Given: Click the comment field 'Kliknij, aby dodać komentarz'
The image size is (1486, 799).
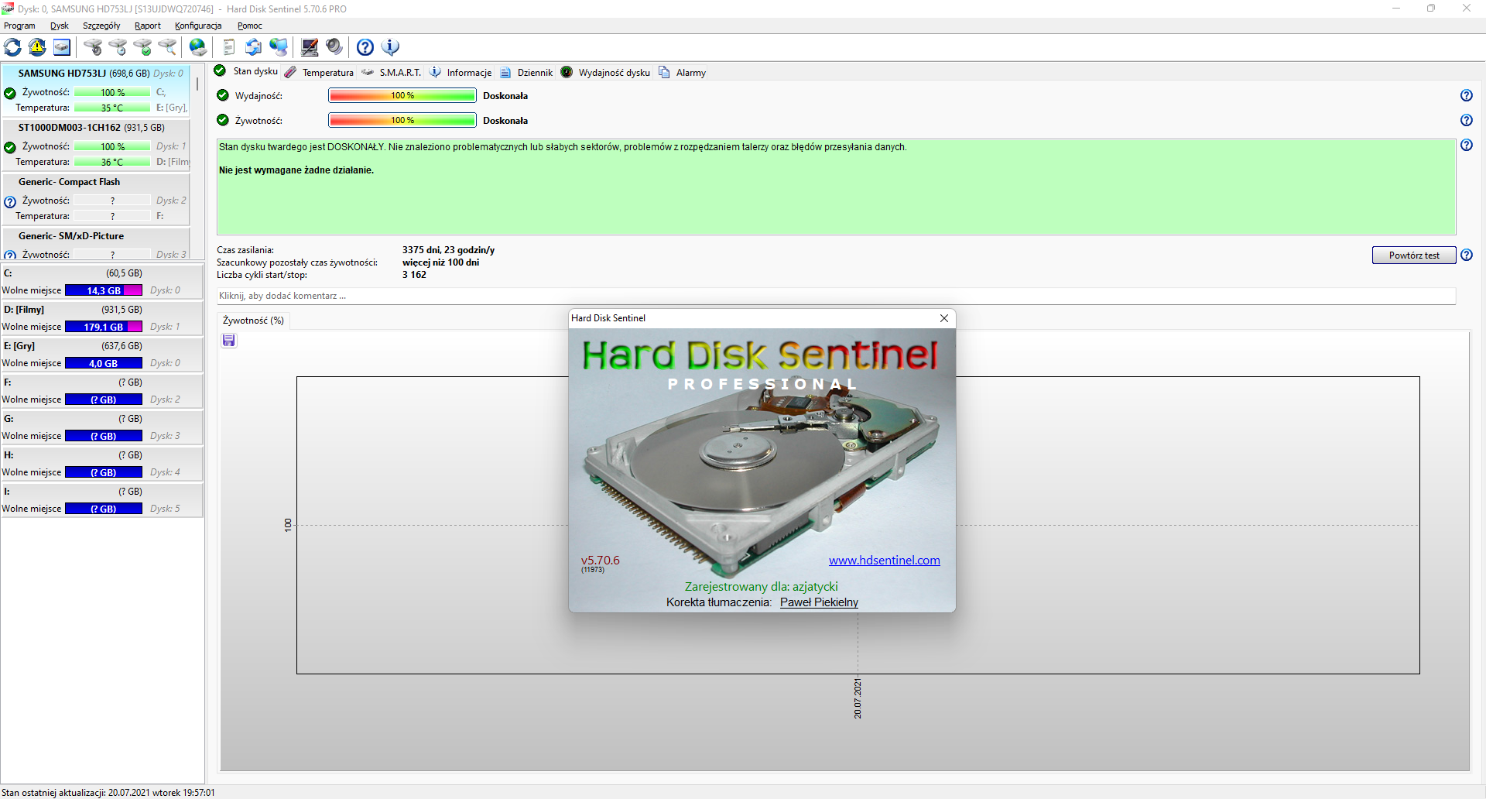Looking at the screenshot, I should click(x=836, y=296).
